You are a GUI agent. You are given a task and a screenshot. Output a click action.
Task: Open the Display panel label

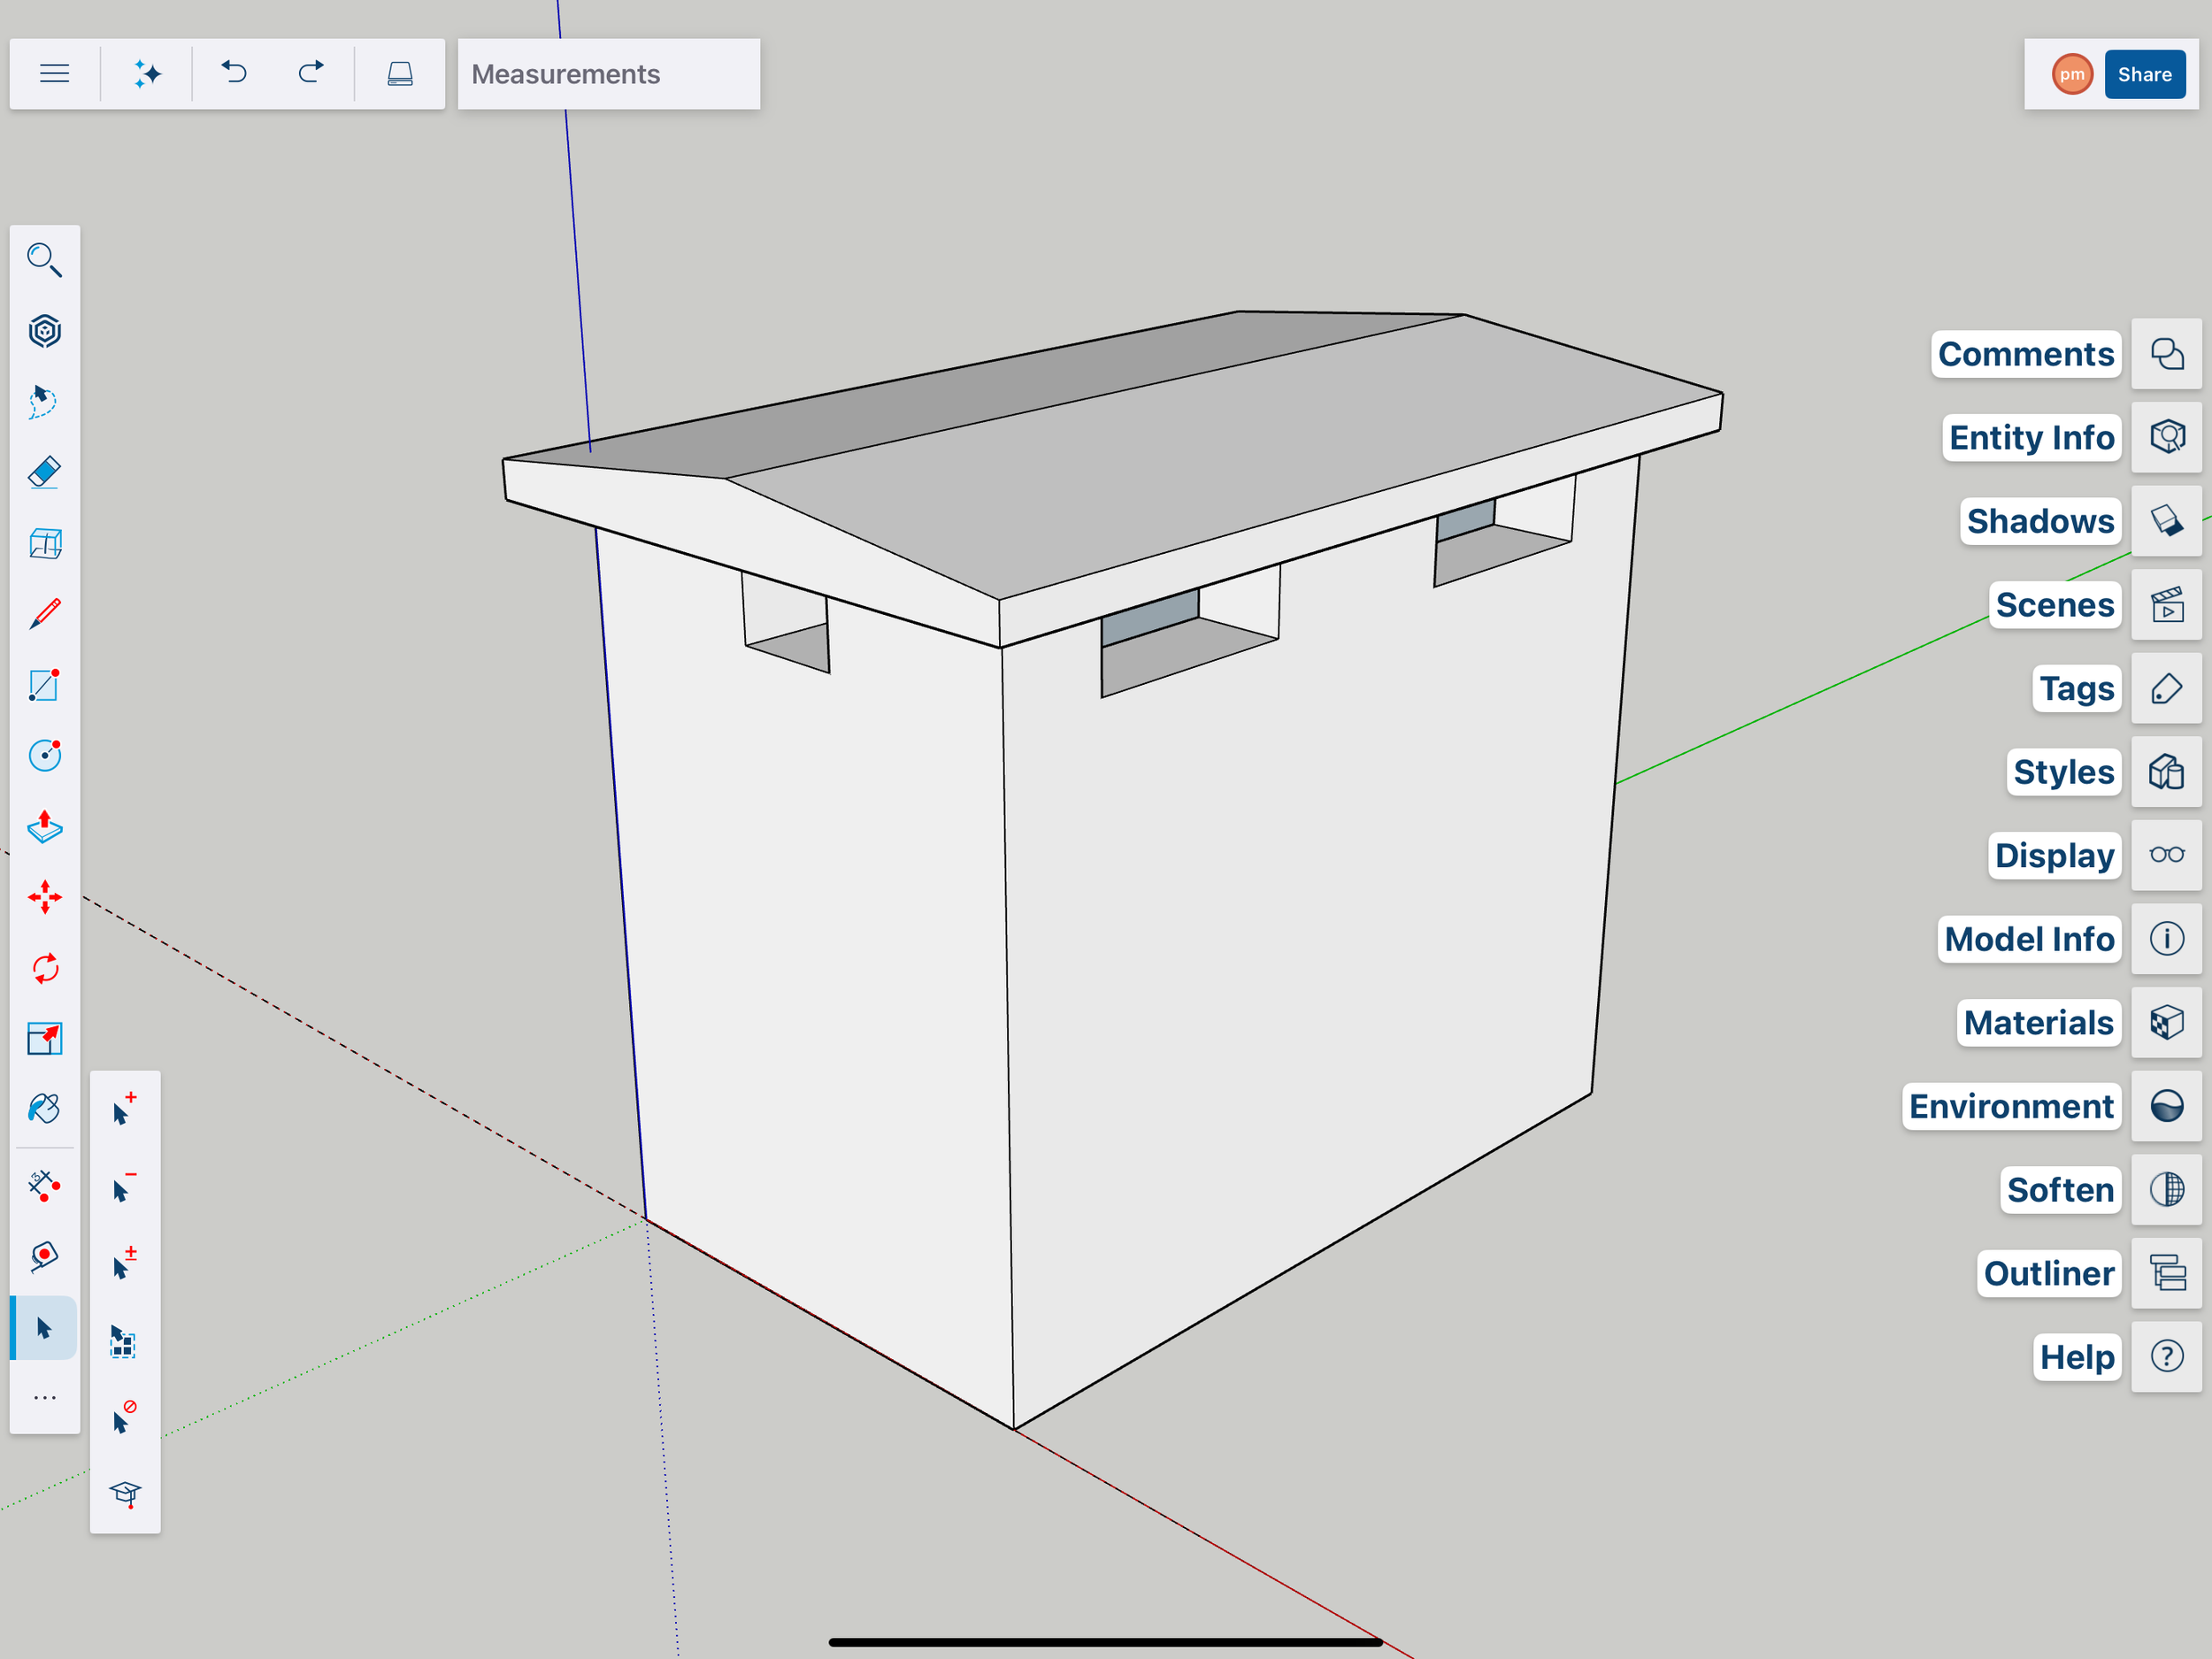tap(2054, 855)
